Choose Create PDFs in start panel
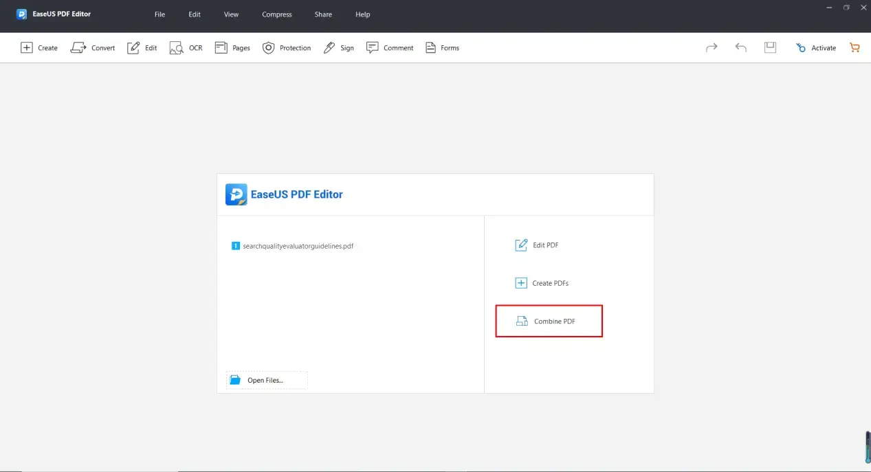Image resolution: width=871 pixels, height=472 pixels. click(x=542, y=283)
